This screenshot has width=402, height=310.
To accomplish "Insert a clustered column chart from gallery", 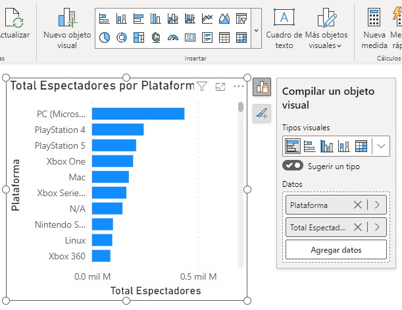I will (x=155, y=18).
